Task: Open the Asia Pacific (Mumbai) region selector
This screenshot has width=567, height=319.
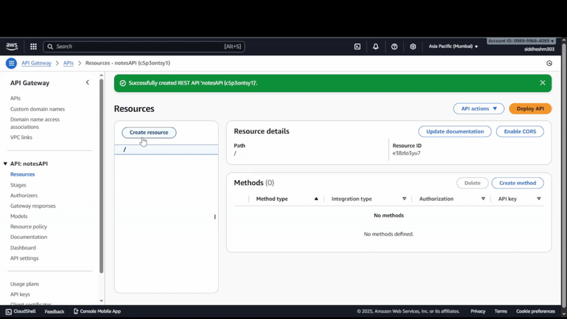Action: click(453, 46)
